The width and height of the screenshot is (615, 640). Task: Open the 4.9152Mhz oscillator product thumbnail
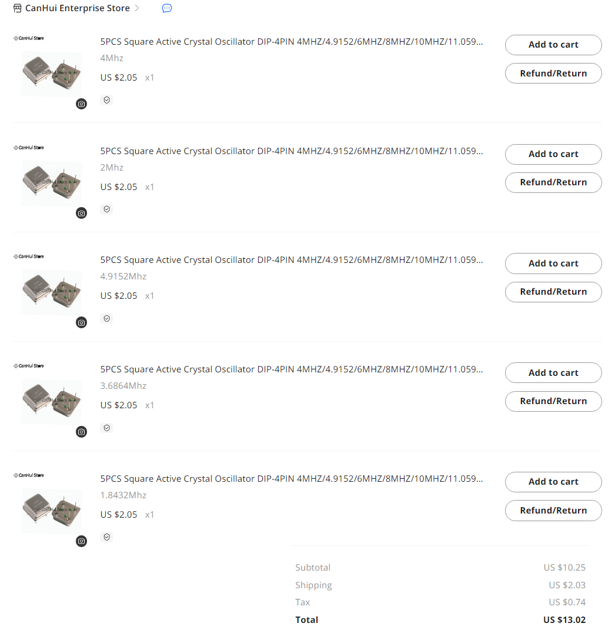51,292
